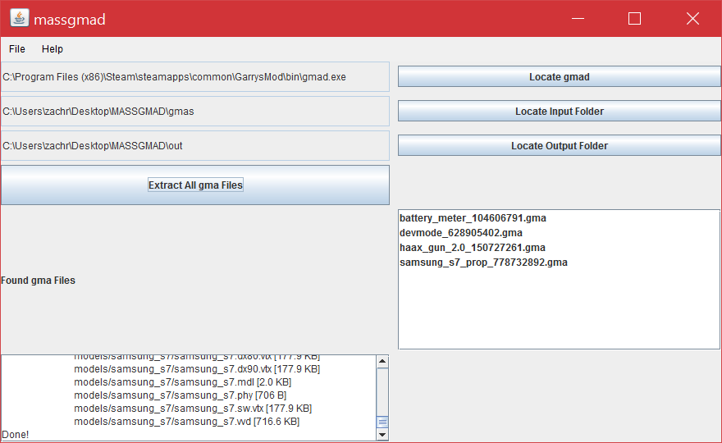Screen dimensions: 722x443
Task: Open the Help menu
Action: click(x=52, y=49)
